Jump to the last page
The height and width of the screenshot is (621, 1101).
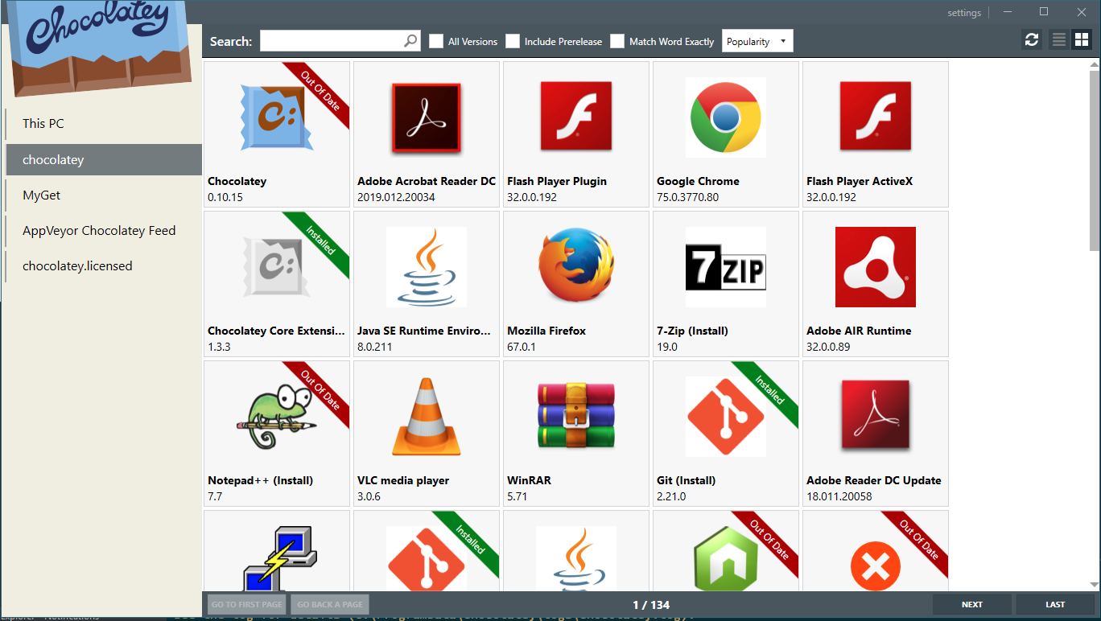[1055, 604]
